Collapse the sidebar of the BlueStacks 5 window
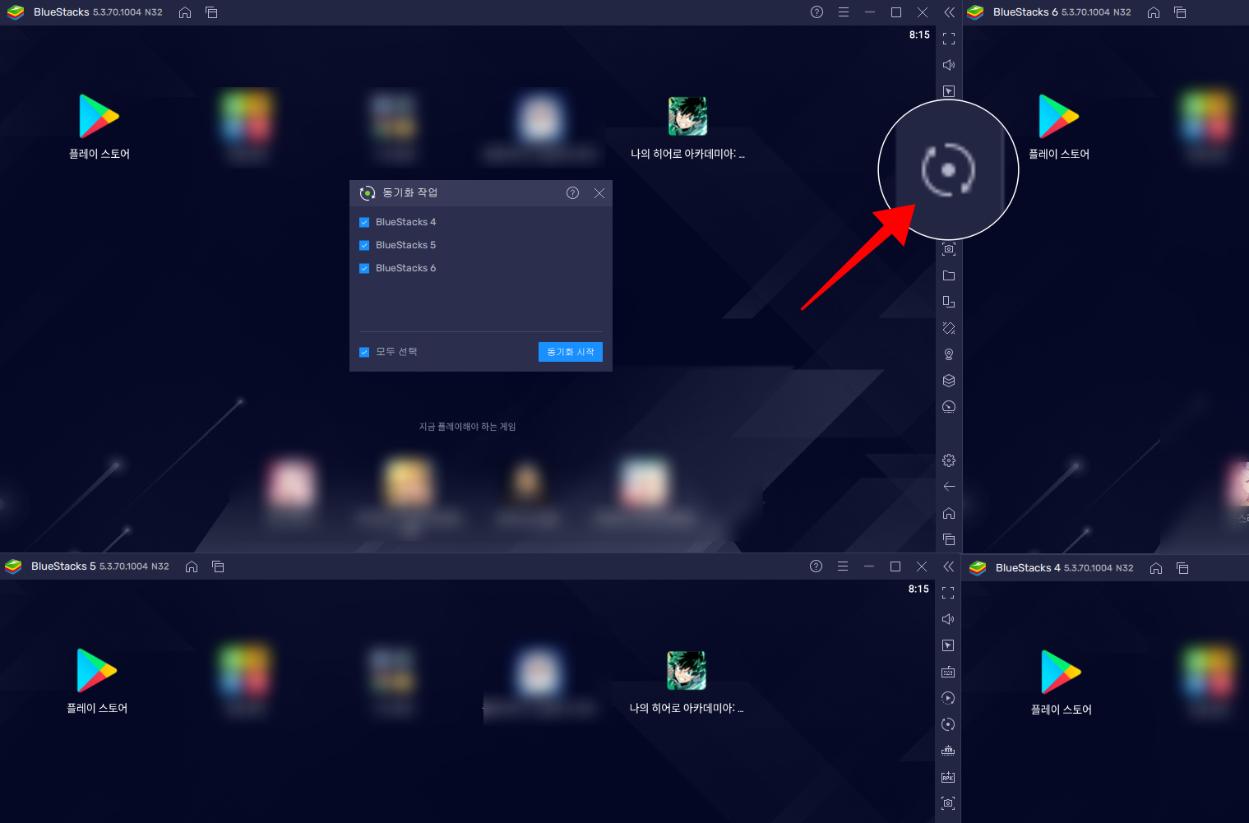 pyautogui.click(x=948, y=566)
